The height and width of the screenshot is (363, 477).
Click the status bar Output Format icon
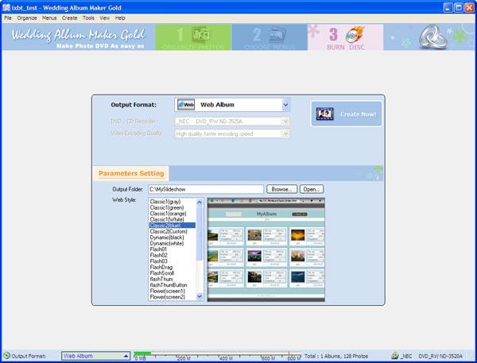point(6,356)
